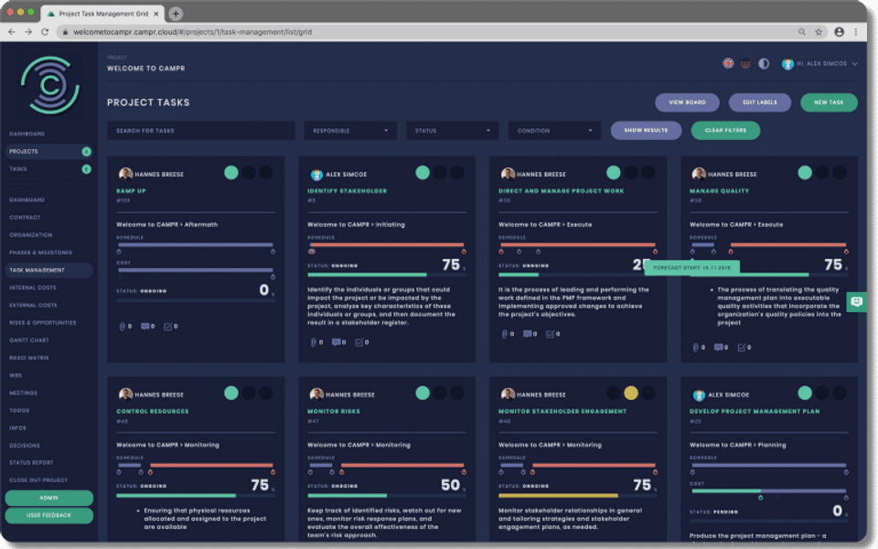The height and width of the screenshot is (549, 878).
Task: Click the attachment icon on Identify Stakeholder card
Action: 313,341
